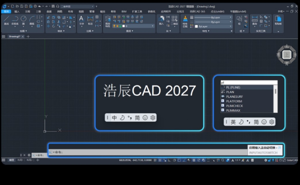Click the rotate tool in 修改 panel
300x185 pixels.
[x=54, y=26]
